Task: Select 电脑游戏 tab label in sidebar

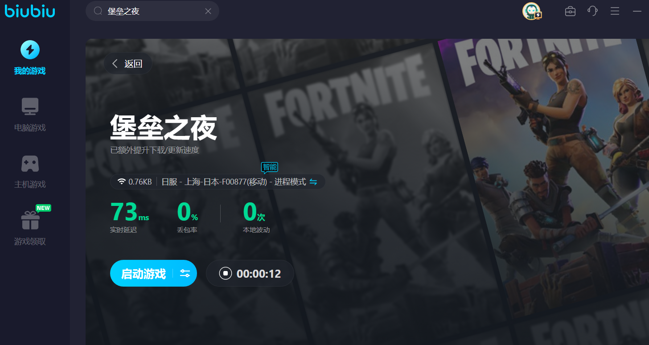Action: point(30,128)
